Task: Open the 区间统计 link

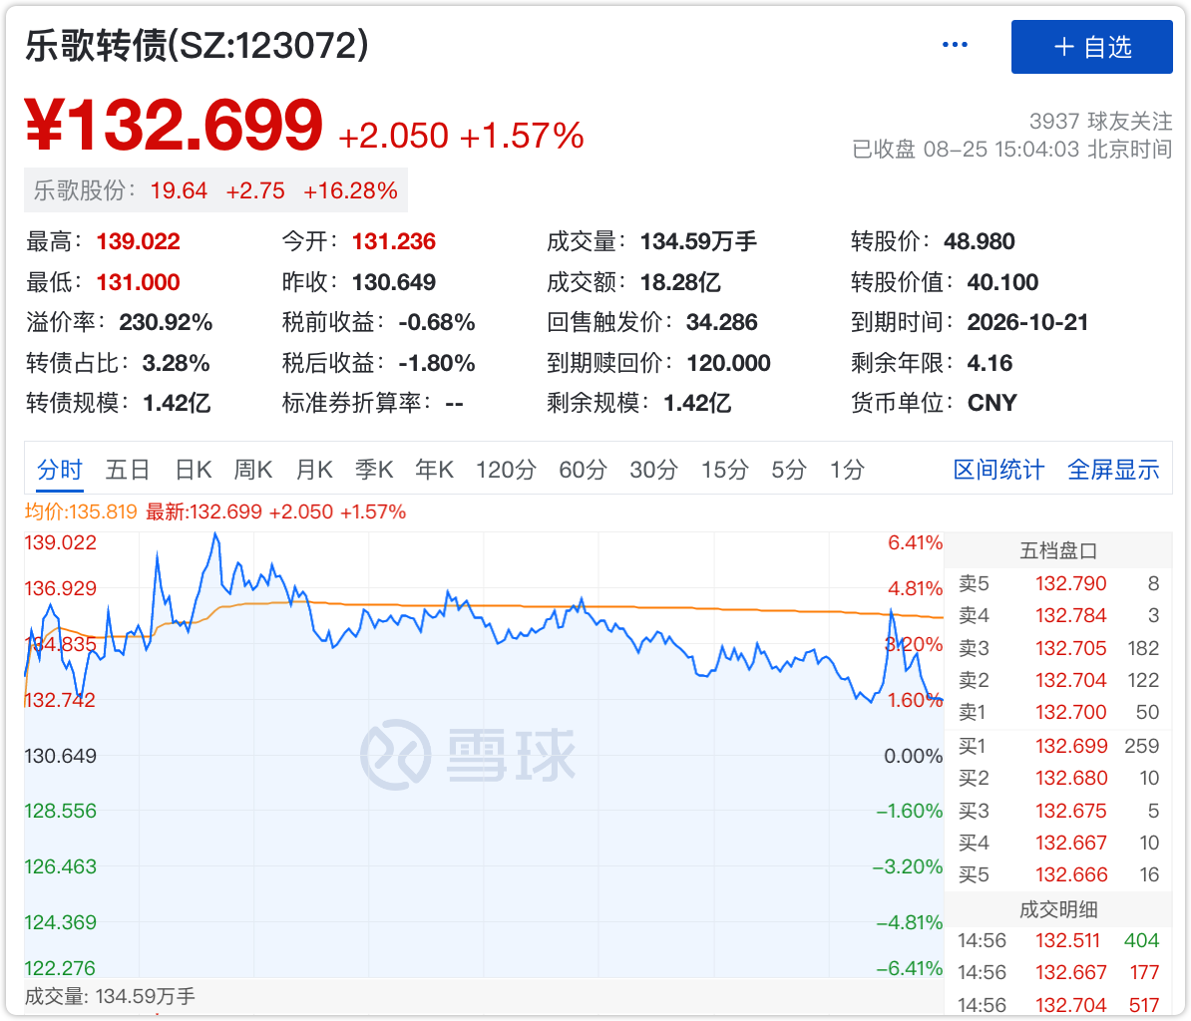Action: 998,470
